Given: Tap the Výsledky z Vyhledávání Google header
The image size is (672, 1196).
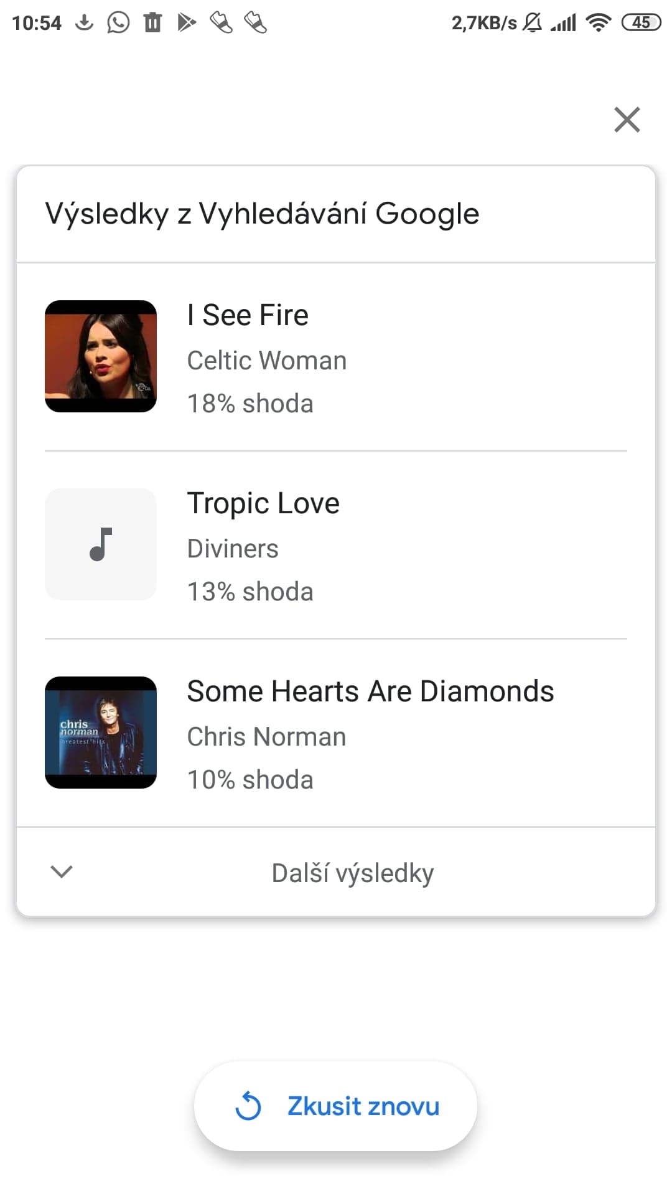Looking at the screenshot, I should pos(262,214).
